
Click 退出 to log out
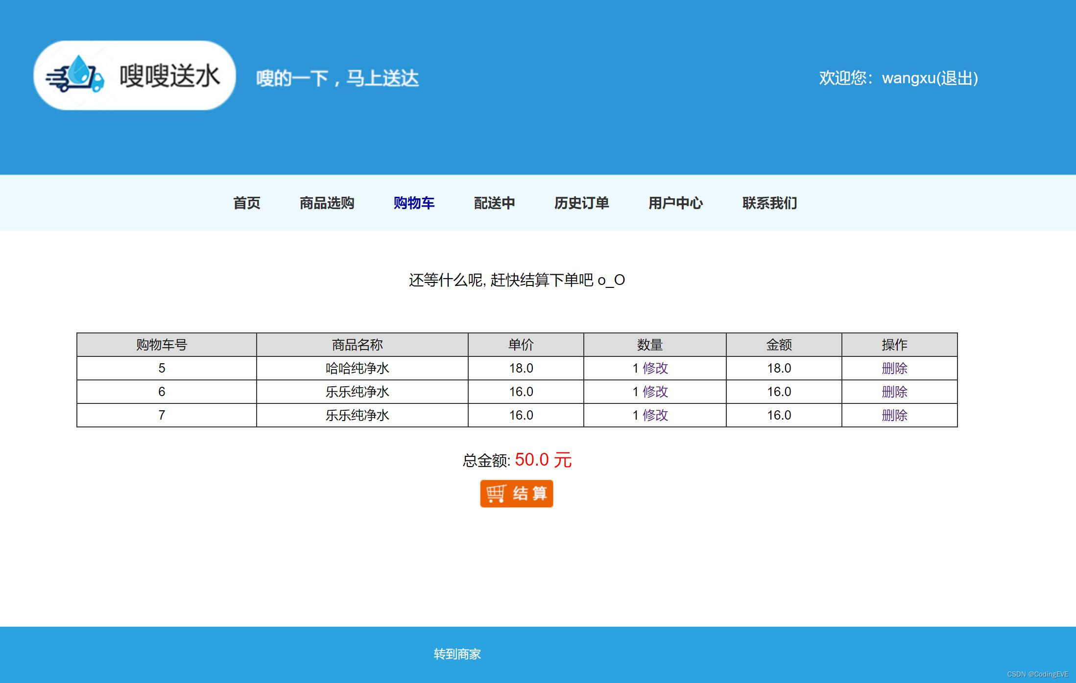pos(957,78)
